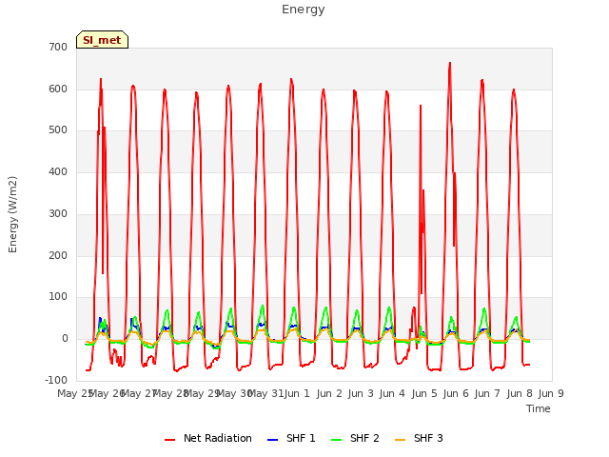Click the Jun 4 x-axis date label
The width and height of the screenshot is (609, 457).
(392, 393)
